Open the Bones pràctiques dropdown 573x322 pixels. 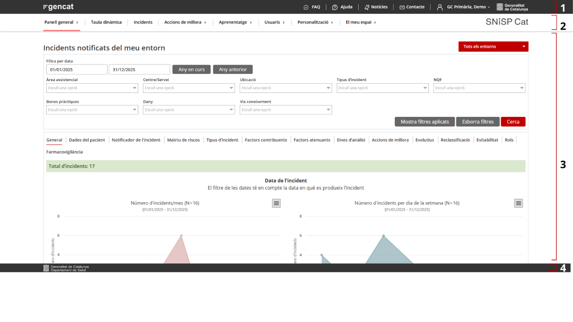tap(92, 110)
